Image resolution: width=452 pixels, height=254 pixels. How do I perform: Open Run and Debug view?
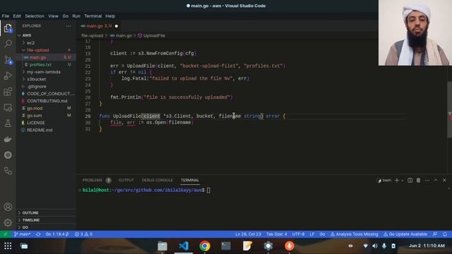tap(8, 75)
